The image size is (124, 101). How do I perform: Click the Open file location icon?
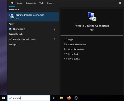click(x=65, y=49)
